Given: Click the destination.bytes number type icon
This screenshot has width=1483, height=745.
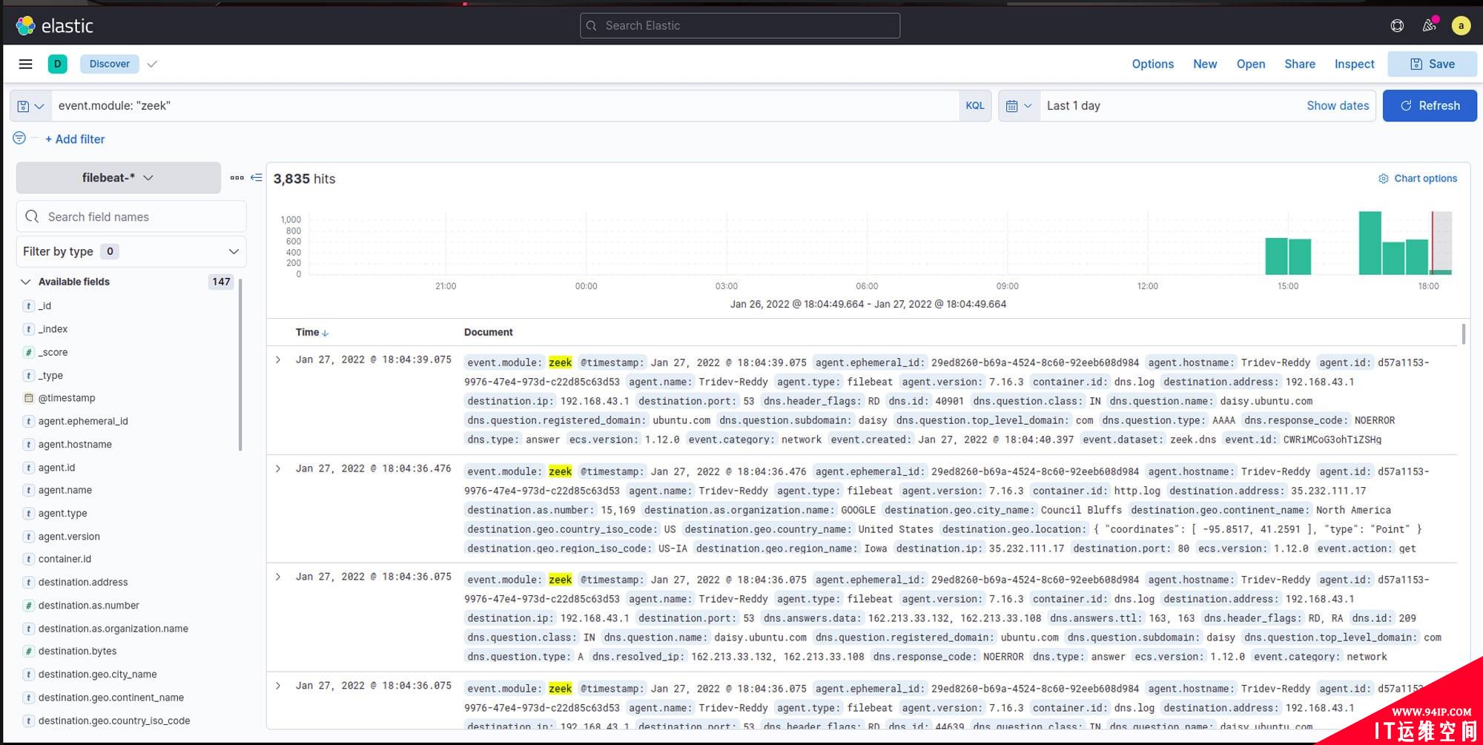Looking at the screenshot, I should coord(28,652).
